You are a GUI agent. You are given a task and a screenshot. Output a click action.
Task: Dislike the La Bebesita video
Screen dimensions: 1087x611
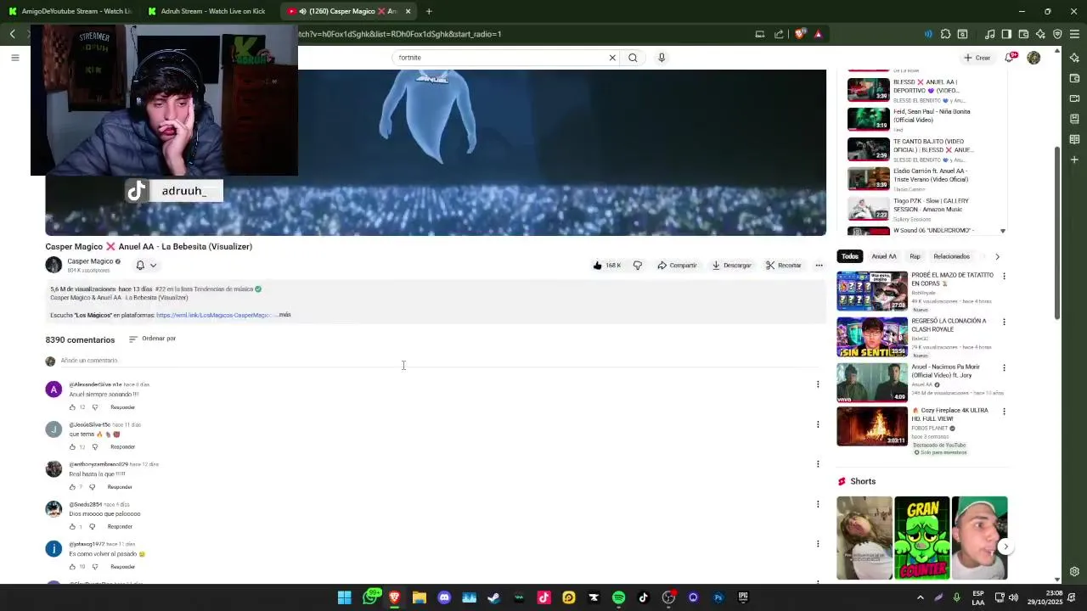(638, 266)
